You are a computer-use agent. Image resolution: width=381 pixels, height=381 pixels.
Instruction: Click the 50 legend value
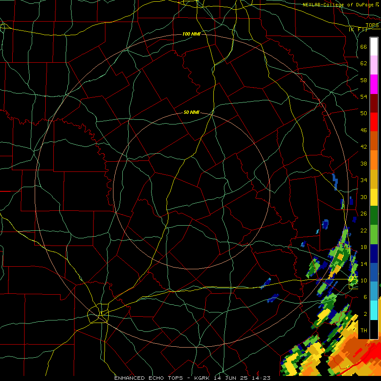coord(364,113)
